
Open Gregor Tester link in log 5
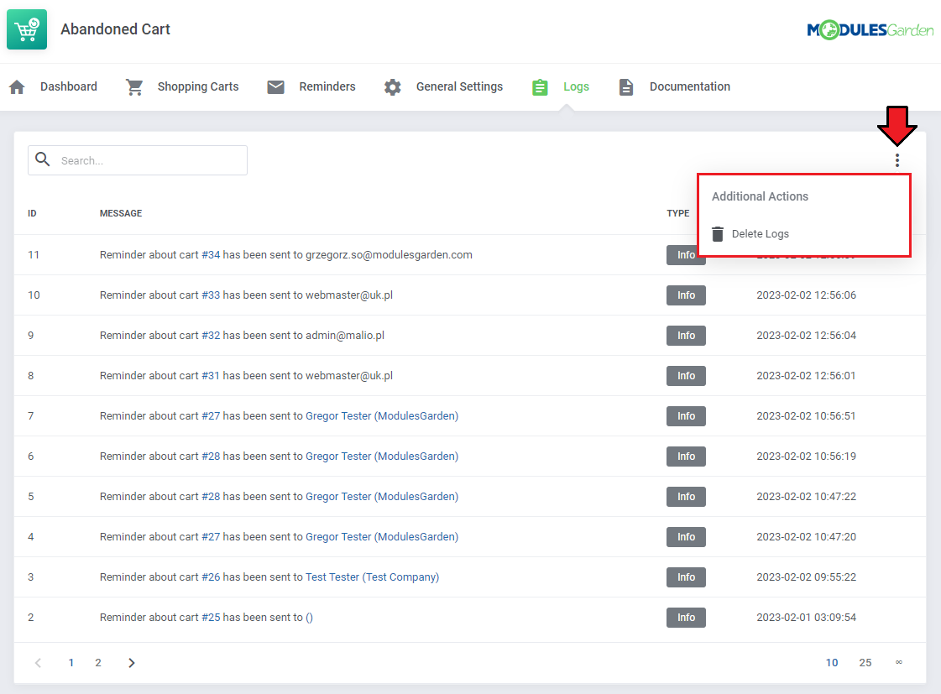pos(382,496)
